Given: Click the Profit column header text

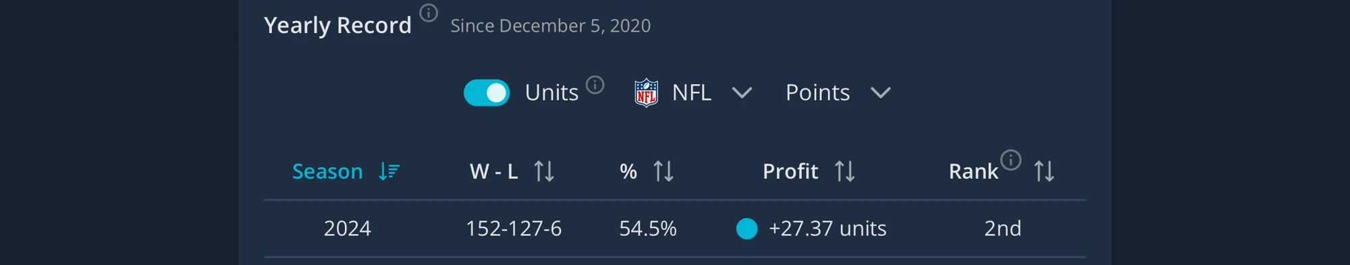Looking at the screenshot, I should pyautogui.click(x=790, y=171).
